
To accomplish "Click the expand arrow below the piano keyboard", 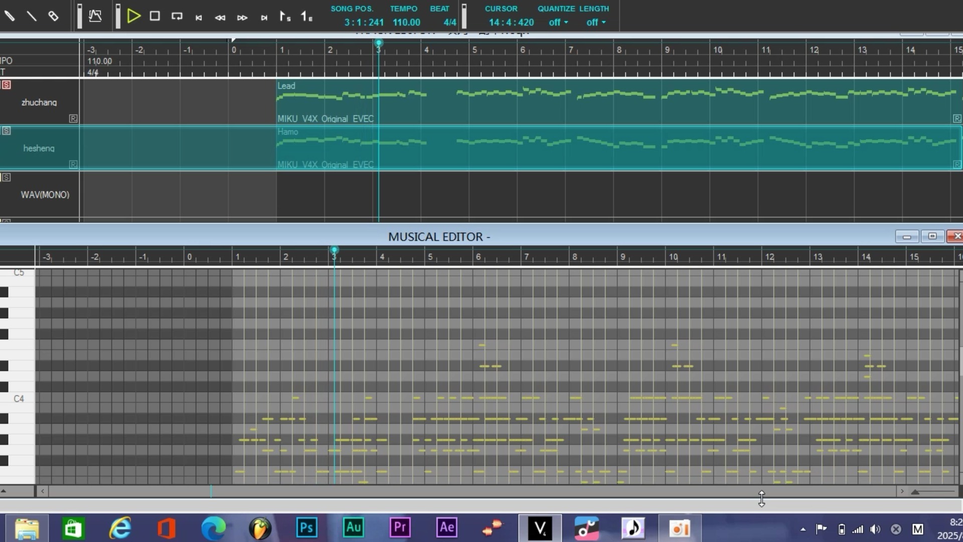I will pyautogui.click(x=4, y=491).
